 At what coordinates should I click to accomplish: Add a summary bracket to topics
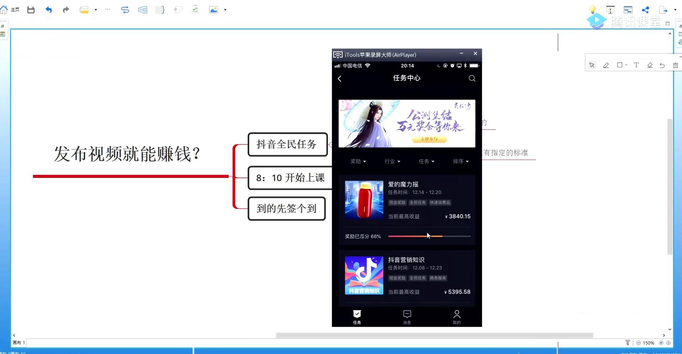(160, 10)
